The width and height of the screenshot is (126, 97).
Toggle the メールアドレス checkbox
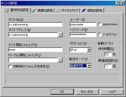tap(100, 34)
